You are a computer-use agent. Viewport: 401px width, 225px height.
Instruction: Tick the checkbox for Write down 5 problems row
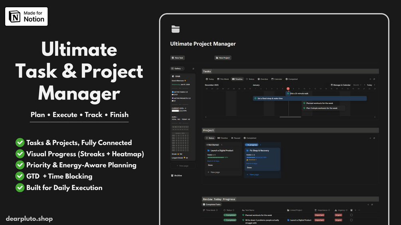tap(352, 220)
